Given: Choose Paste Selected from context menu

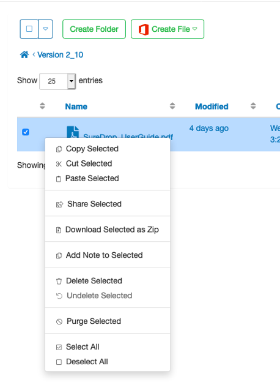Looking at the screenshot, I should point(108,179).
